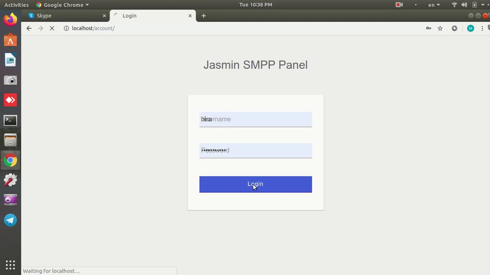The width and height of the screenshot is (490, 275).
Task: Open the battery status indicator
Action: click(x=475, y=5)
